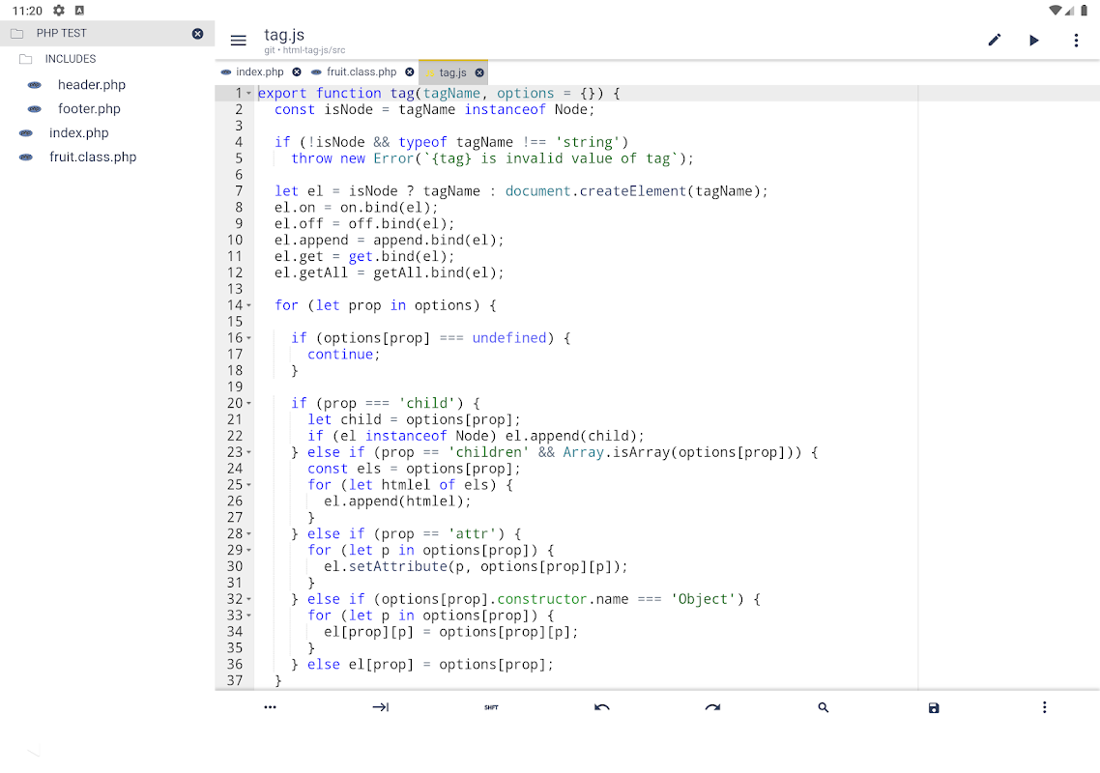The image size is (1100, 773).
Task: Open the hamburger menu
Action: (x=239, y=41)
